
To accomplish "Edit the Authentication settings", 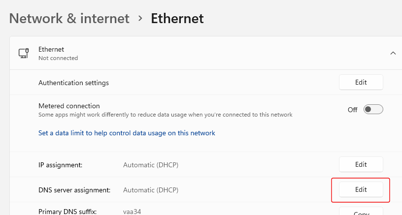I will 361,82.
